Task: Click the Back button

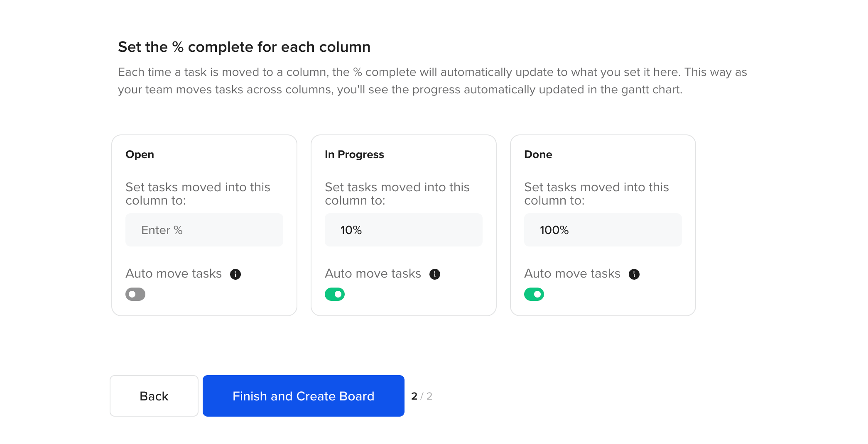Action: pos(154,396)
